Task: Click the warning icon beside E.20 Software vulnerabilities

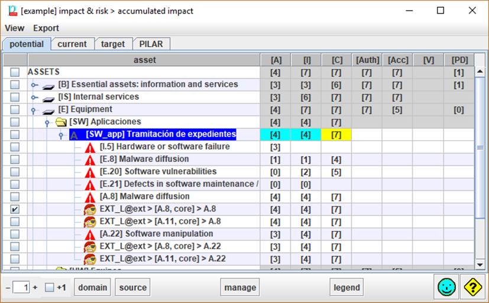Action: (90, 172)
